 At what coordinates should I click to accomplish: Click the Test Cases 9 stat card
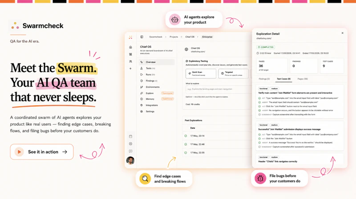coord(332,66)
